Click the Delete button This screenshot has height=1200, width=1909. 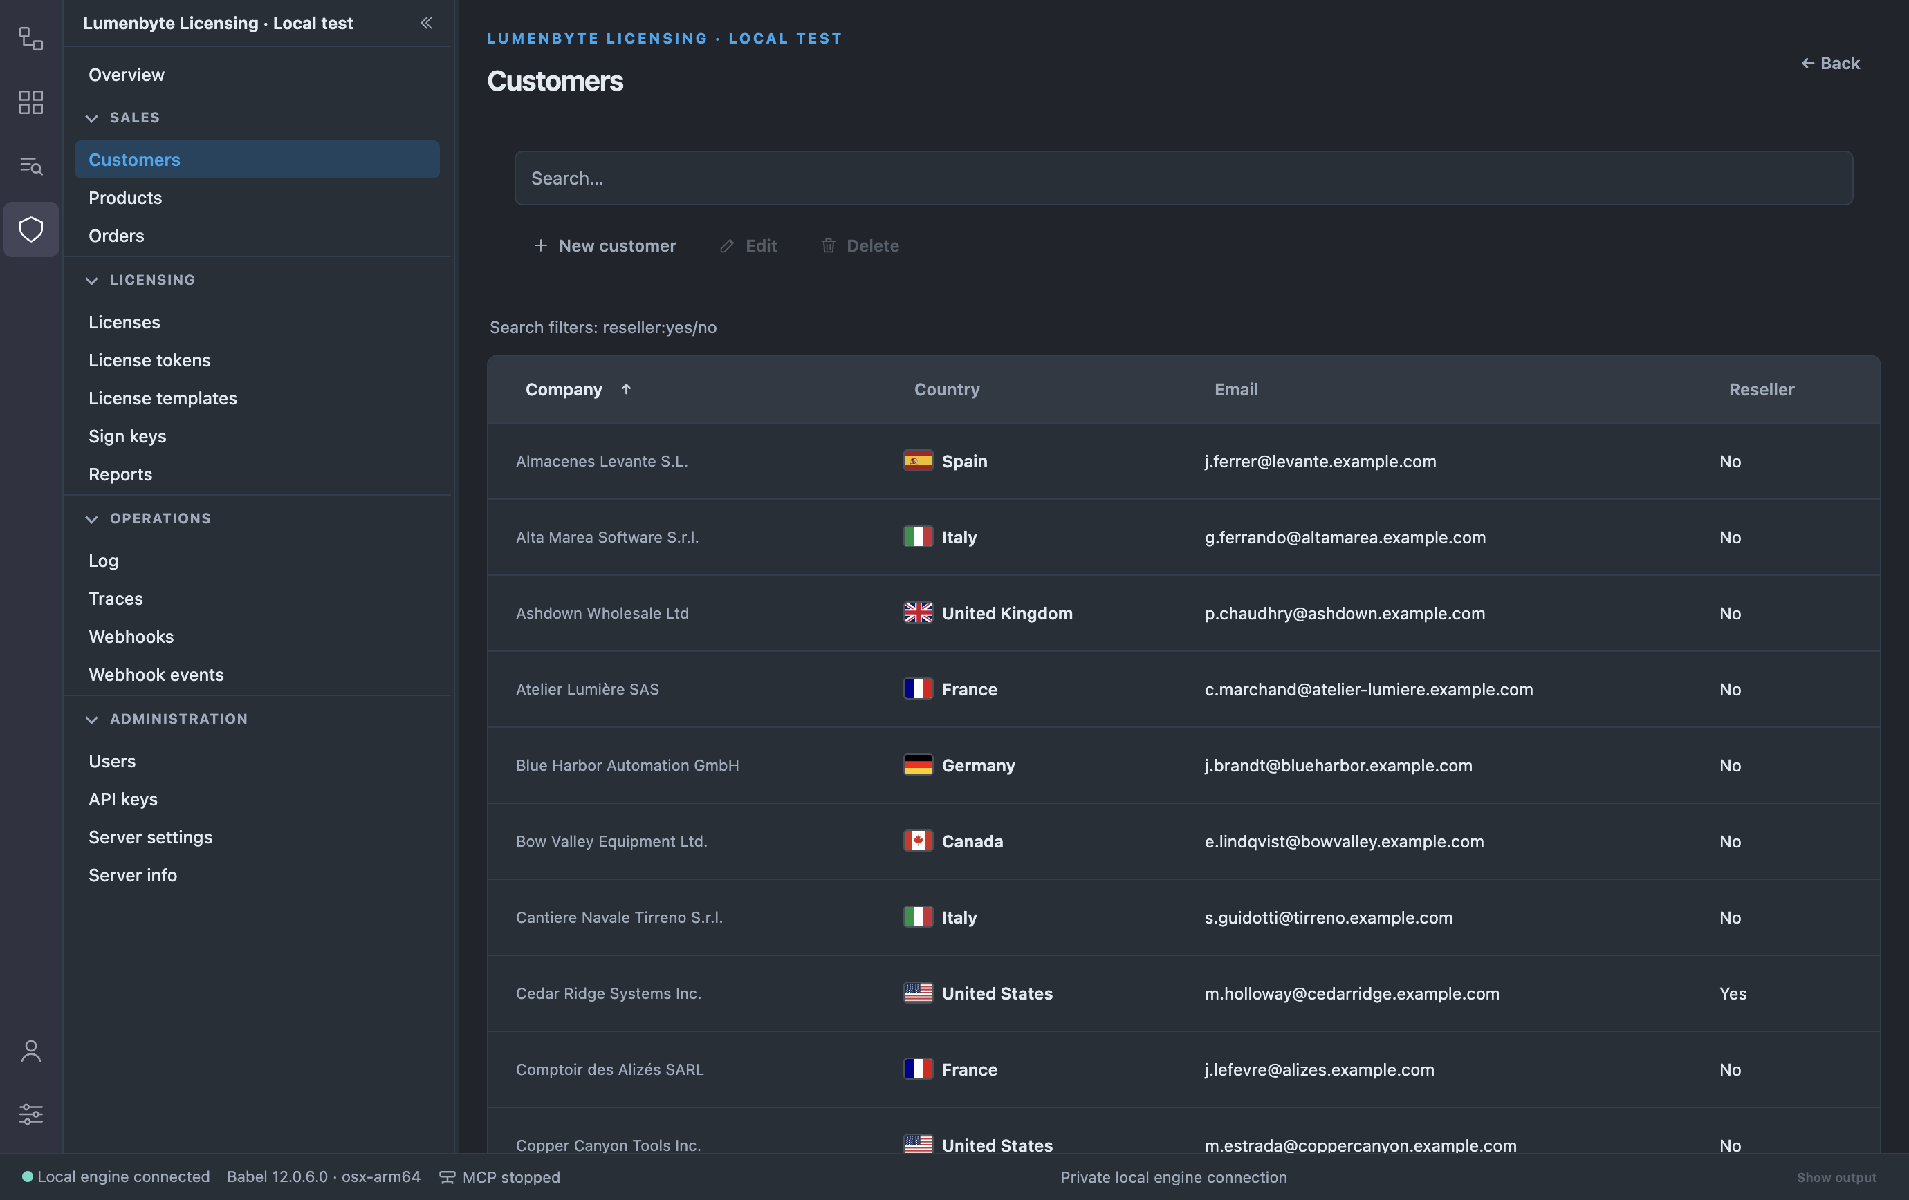click(x=860, y=245)
